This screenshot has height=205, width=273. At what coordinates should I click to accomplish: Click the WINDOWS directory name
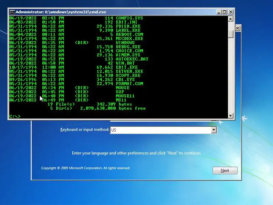125,43
